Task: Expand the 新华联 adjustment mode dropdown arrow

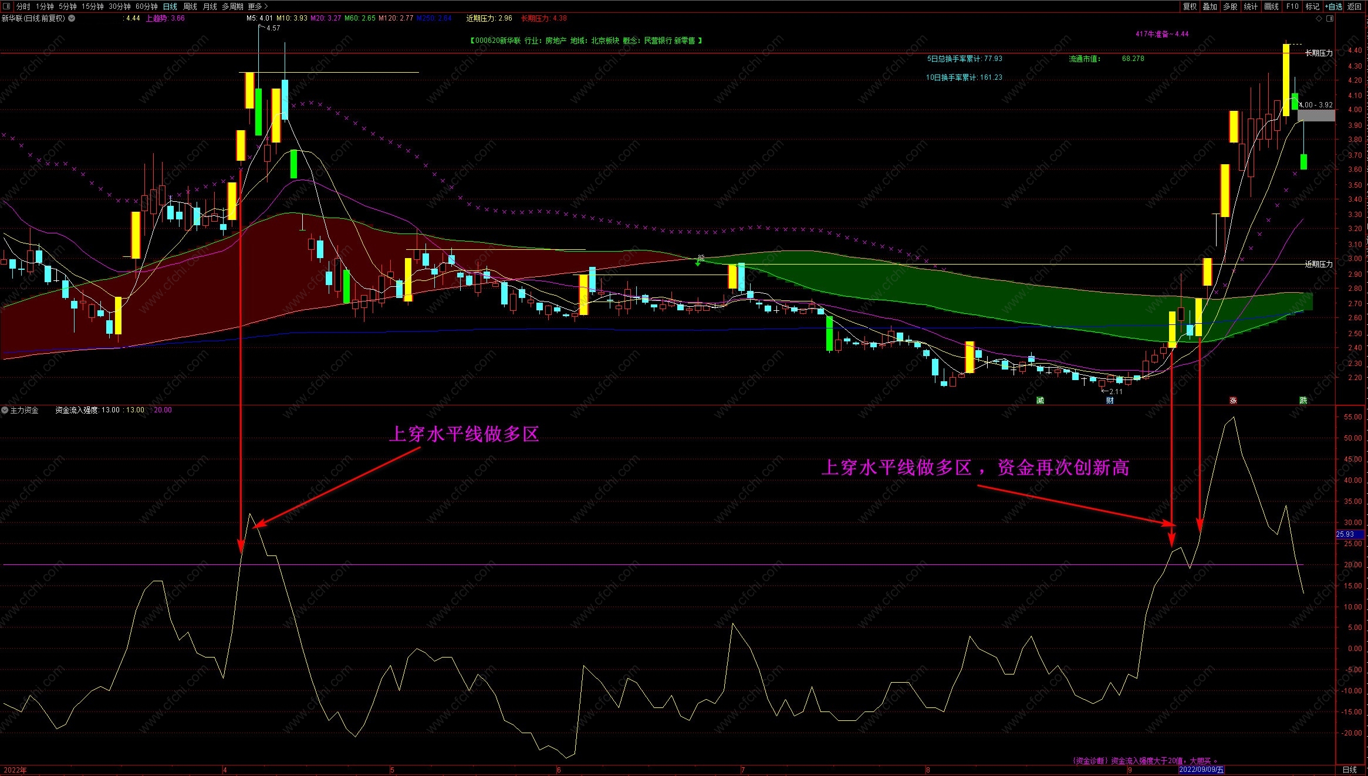Action: (x=72, y=18)
